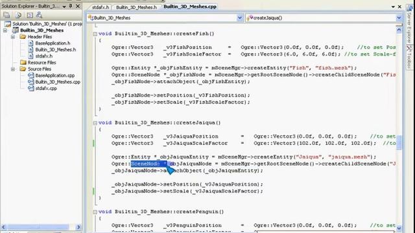Open the createJaiqua() member dropdown arrow
The image size is (415, 233).
(x=399, y=18)
